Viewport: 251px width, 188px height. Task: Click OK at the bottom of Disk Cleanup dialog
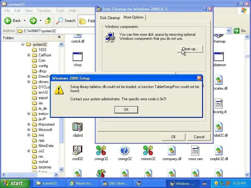(x=174, y=137)
